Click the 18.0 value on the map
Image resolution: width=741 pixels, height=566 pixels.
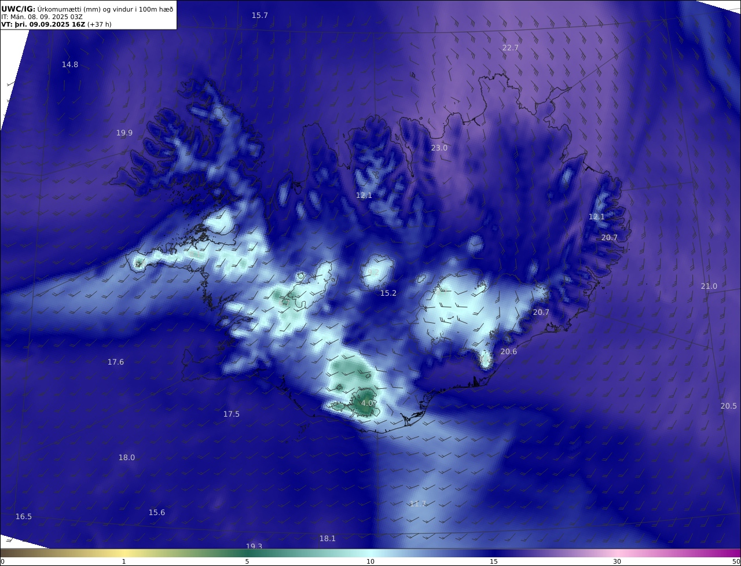127,458
